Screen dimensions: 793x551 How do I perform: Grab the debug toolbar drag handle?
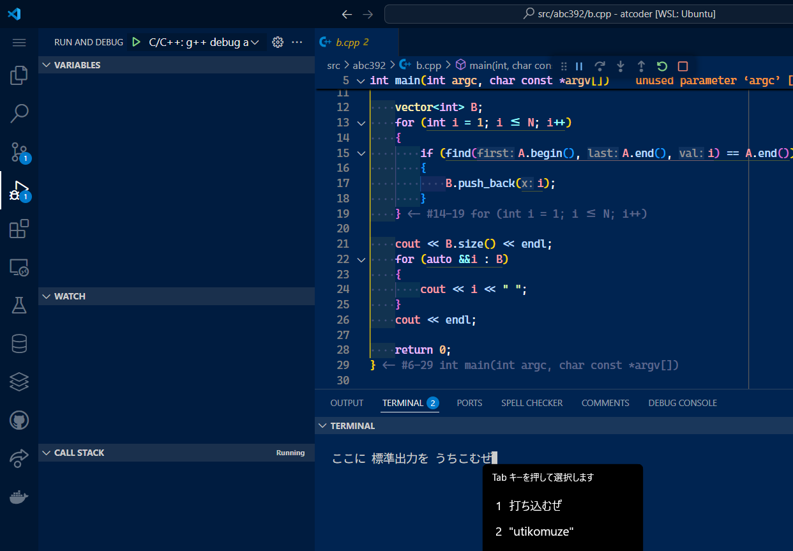[x=563, y=66]
